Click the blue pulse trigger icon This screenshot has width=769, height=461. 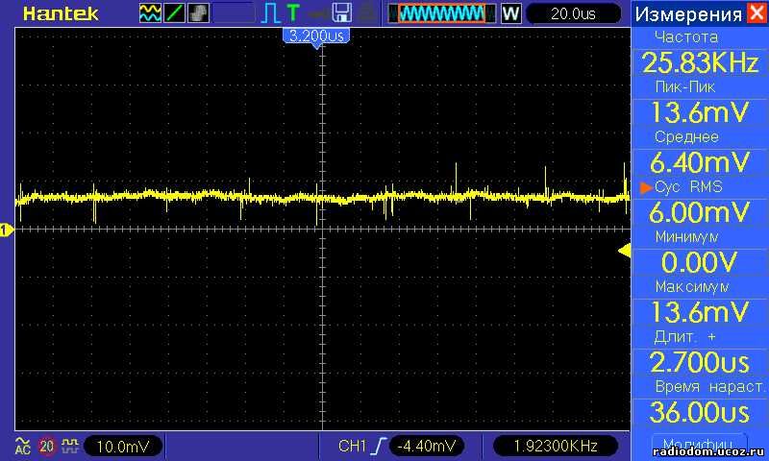pos(271,13)
